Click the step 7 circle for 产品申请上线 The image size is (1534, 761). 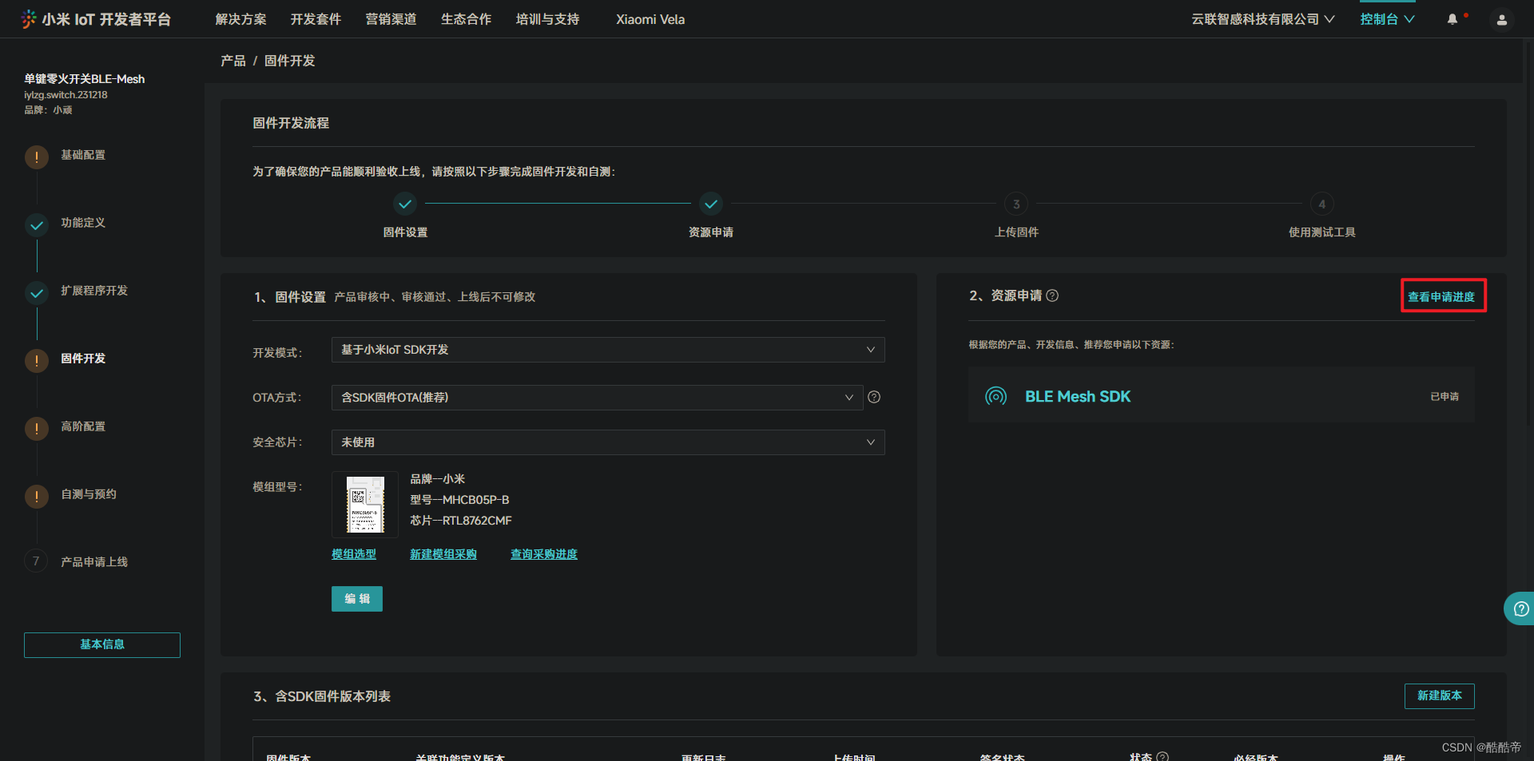point(36,561)
